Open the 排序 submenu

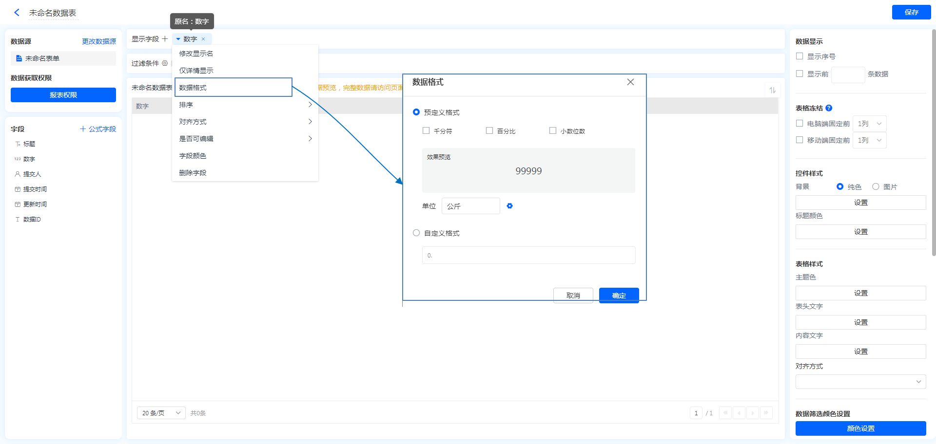coord(245,105)
